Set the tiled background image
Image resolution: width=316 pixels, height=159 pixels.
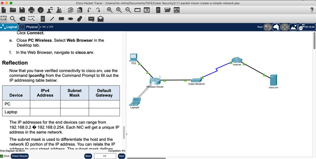[x=294, y=27]
